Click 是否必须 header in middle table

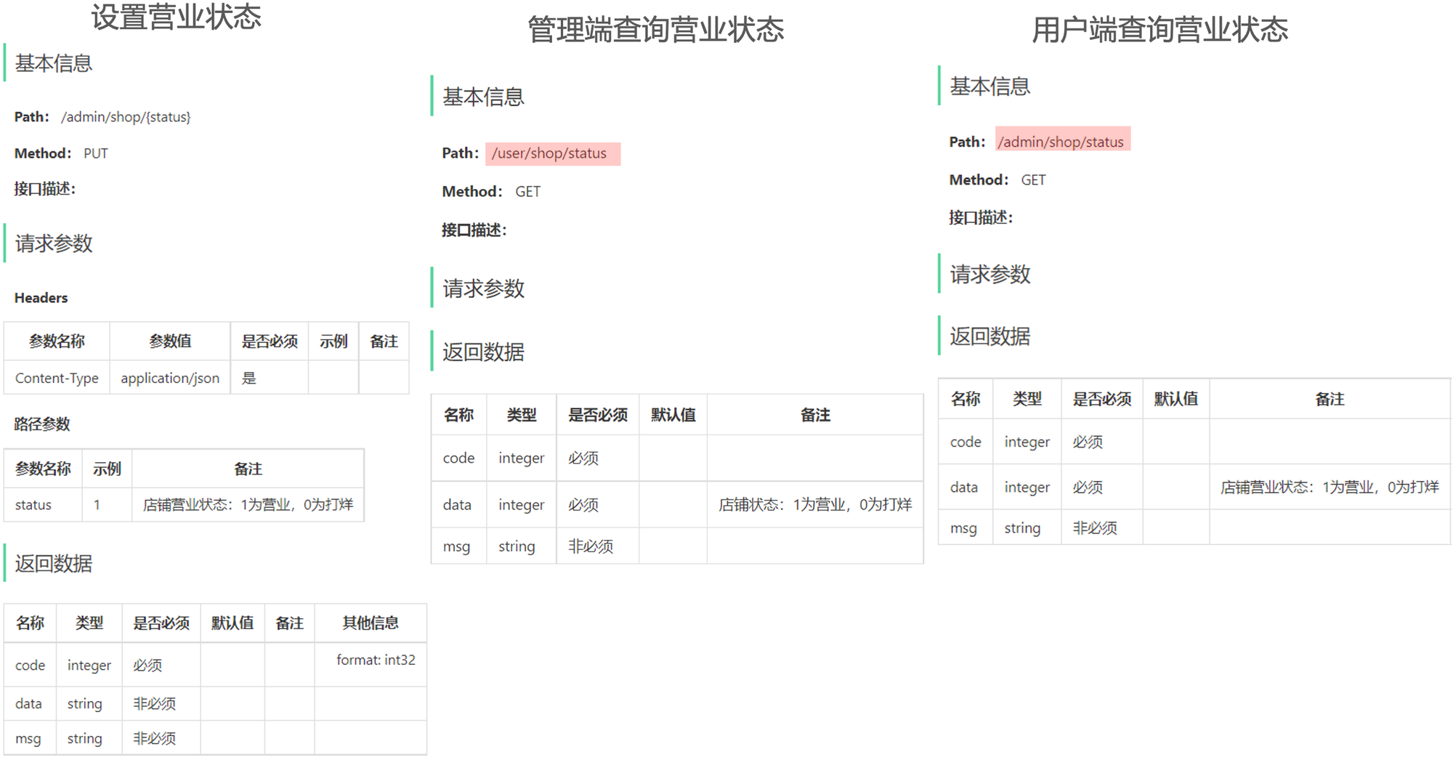click(597, 415)
